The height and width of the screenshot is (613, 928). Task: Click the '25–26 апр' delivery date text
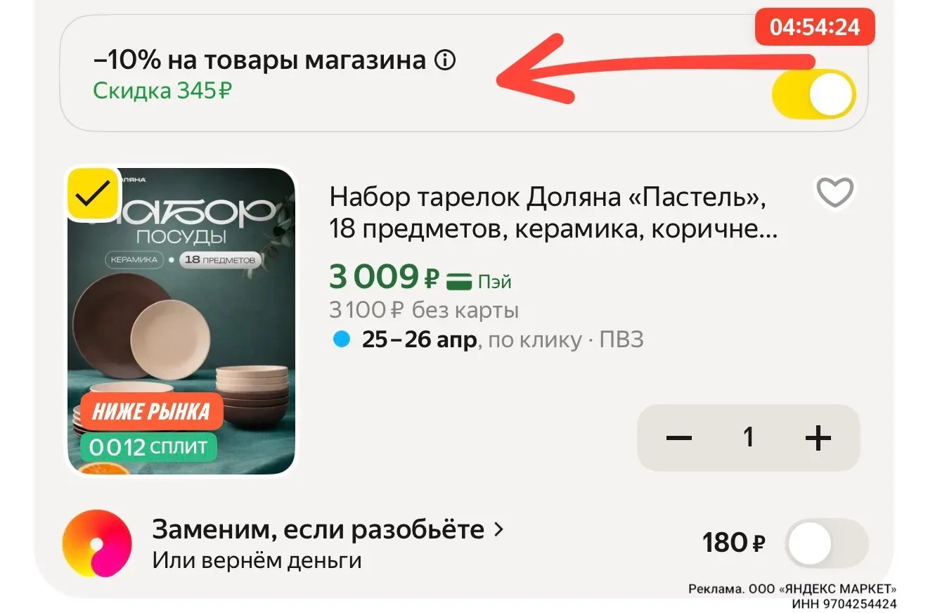(420, 340)
